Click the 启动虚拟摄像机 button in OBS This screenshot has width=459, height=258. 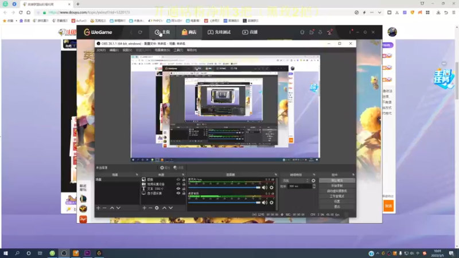(337, 191)
